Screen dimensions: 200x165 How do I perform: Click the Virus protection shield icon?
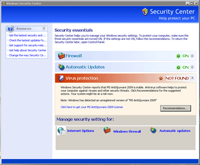pos(61,78)
